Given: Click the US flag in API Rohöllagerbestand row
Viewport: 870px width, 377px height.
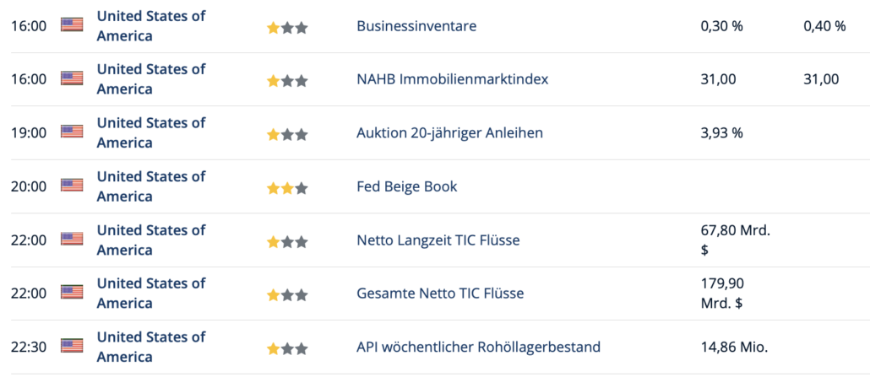Looking at the screenshot, I should [x=72, y=347].
